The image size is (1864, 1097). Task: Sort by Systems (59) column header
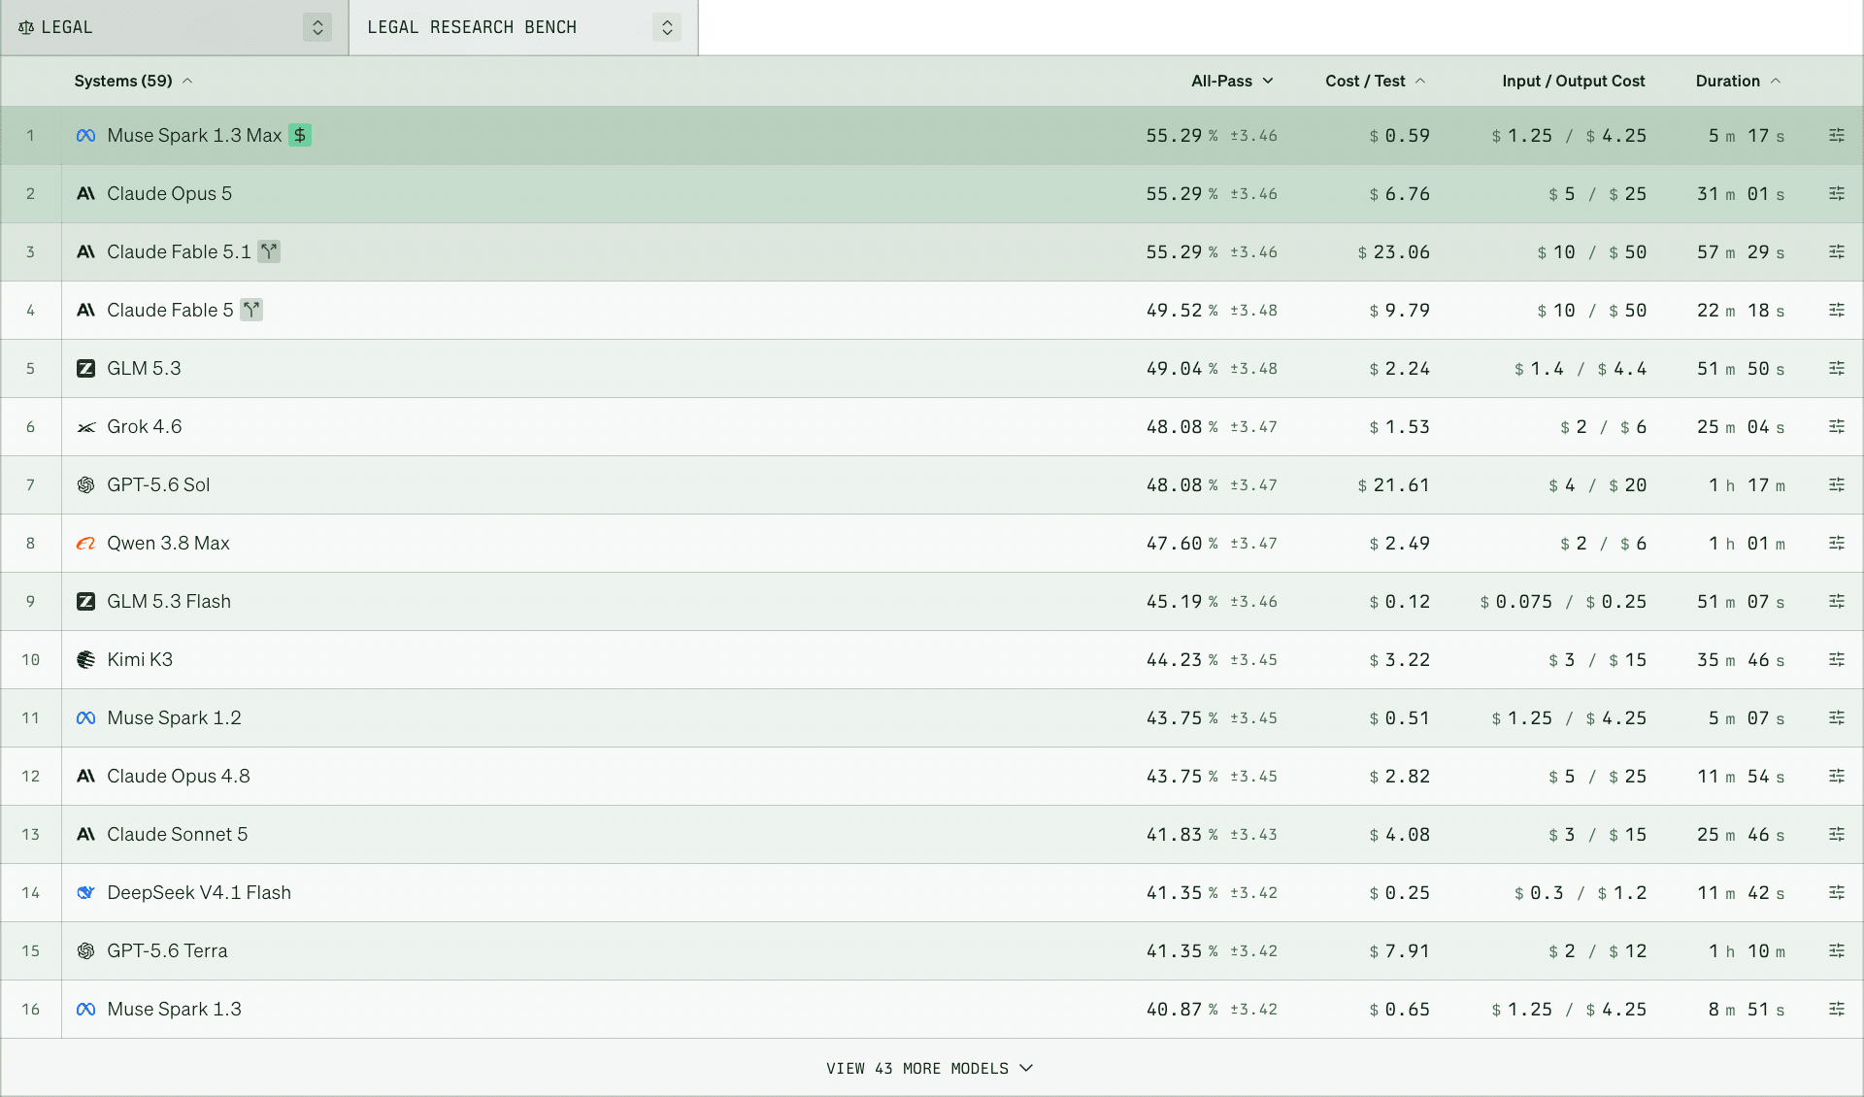[133, 82]
